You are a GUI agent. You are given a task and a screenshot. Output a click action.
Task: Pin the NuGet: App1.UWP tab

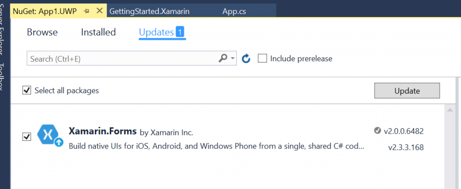point(86,11)
